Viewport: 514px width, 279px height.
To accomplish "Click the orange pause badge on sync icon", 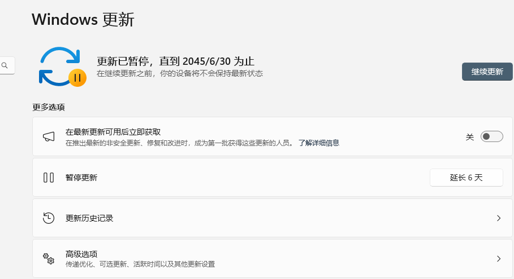I will (77, 77).
